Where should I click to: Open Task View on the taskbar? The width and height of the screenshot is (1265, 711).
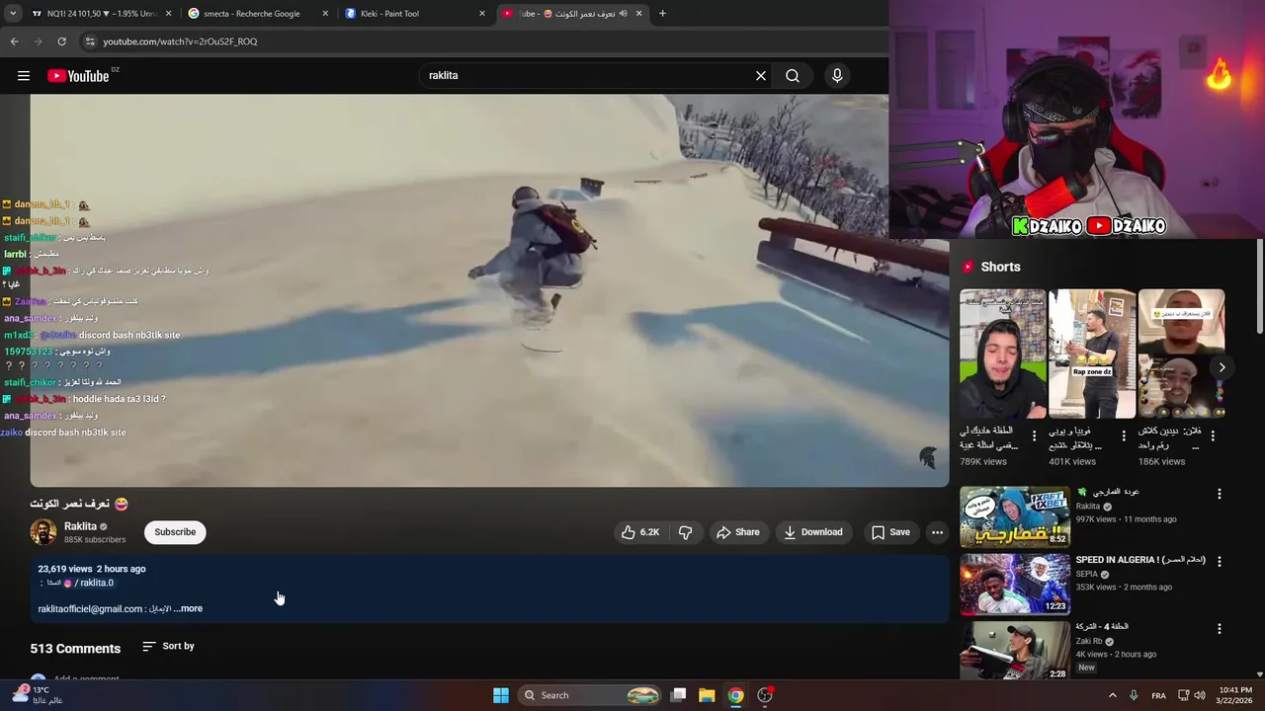pyautogui.click(x=678, y=695)
